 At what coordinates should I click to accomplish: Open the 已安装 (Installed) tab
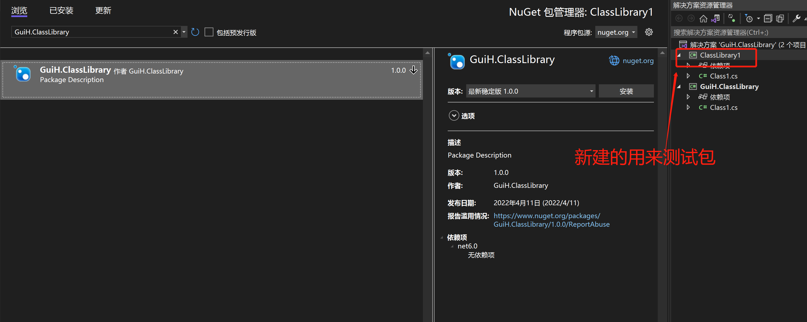click(x=61, y=10)
